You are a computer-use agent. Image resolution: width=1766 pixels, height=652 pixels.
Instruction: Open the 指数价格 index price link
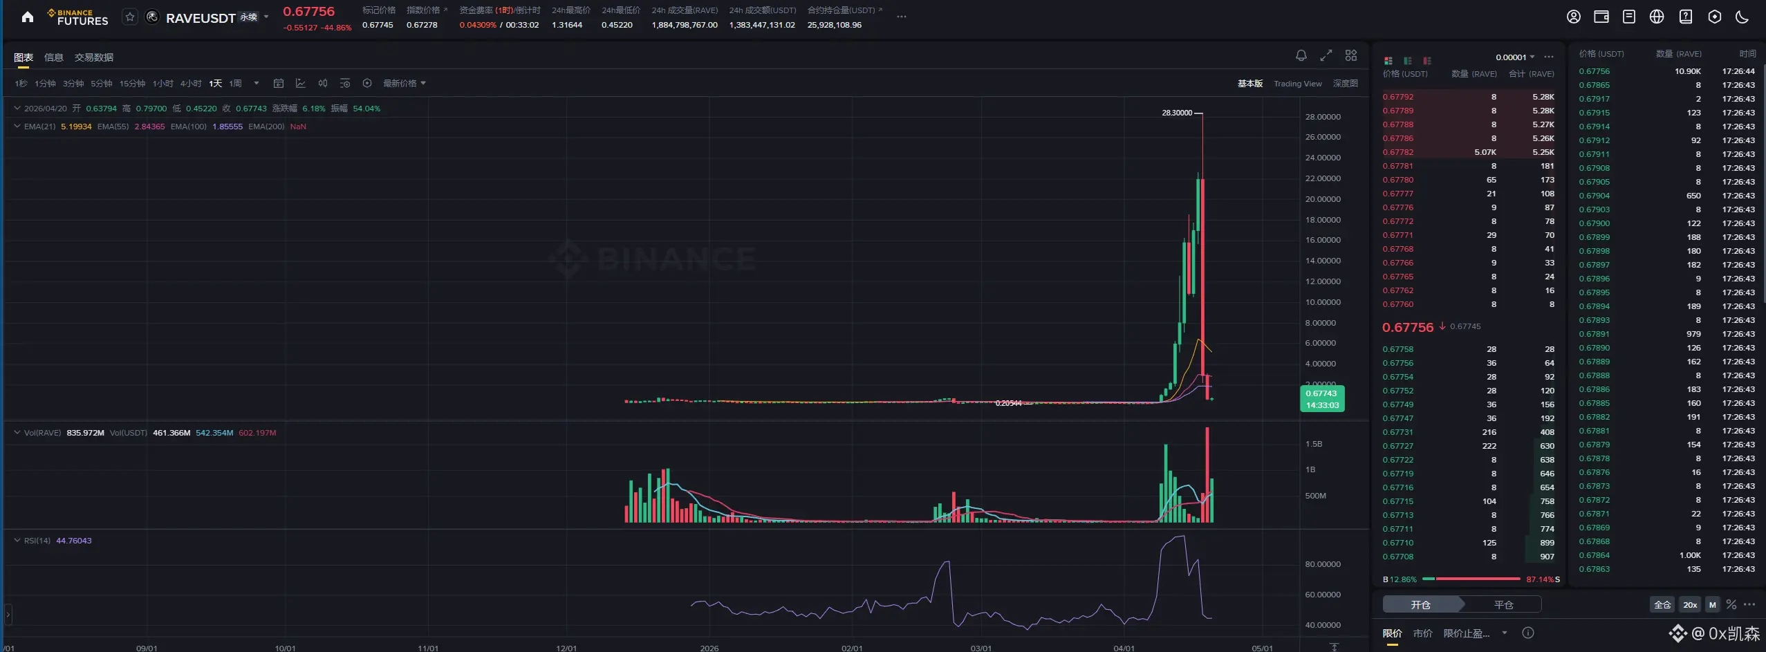[427, 10]
